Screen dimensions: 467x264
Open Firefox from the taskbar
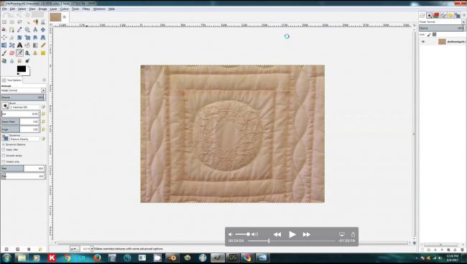(97, 258)
